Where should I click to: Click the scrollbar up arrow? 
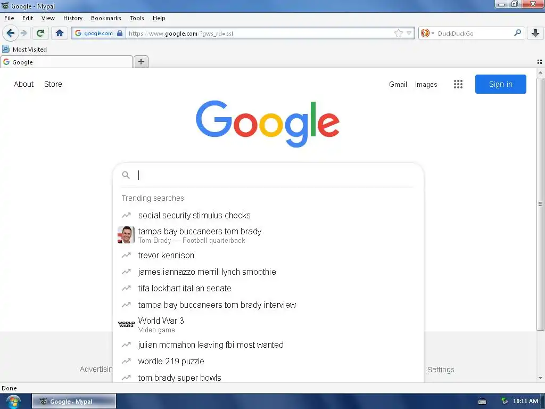tap(540, 72)
